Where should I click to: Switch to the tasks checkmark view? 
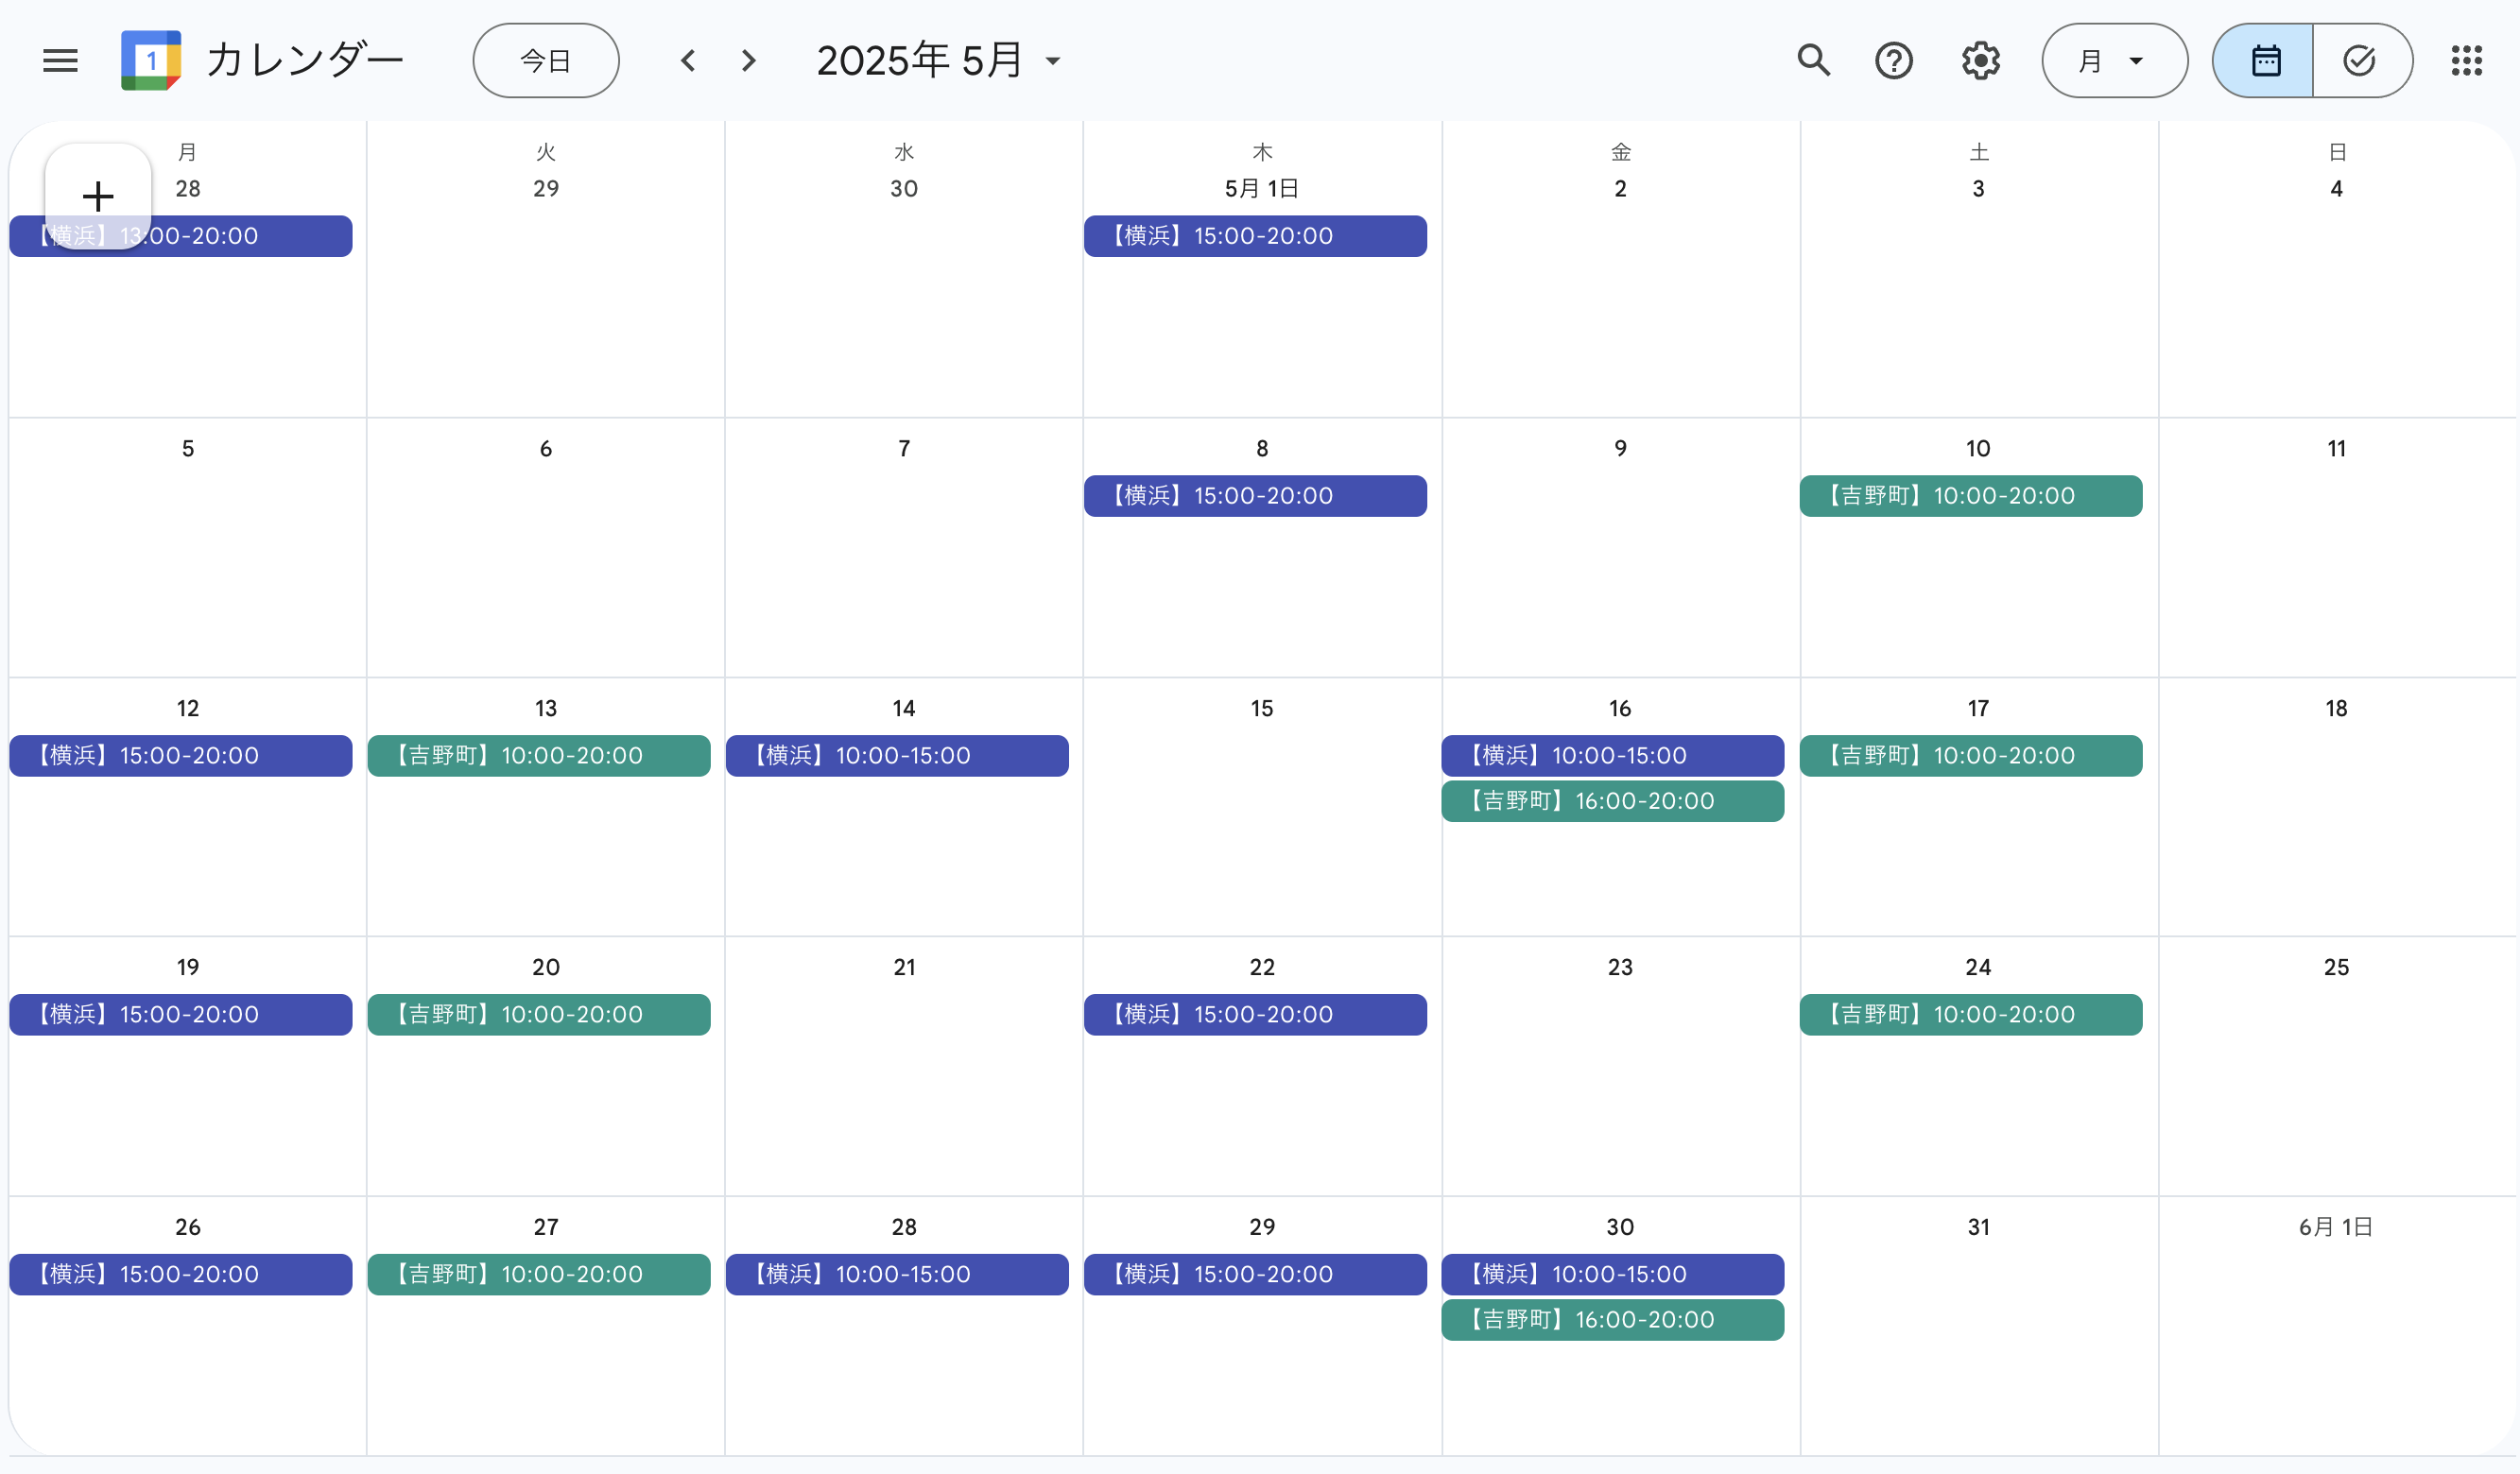[x=2362, y=61]
